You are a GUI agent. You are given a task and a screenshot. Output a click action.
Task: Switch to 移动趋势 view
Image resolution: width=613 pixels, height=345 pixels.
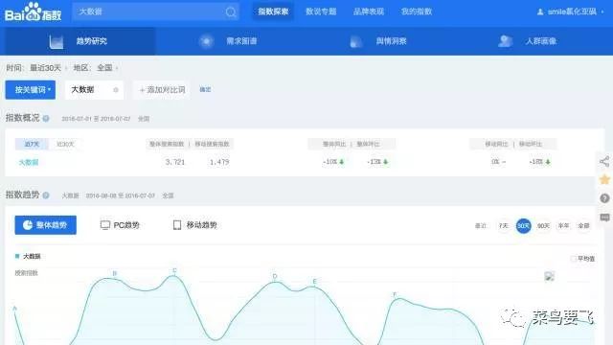(x=195, y=225)
